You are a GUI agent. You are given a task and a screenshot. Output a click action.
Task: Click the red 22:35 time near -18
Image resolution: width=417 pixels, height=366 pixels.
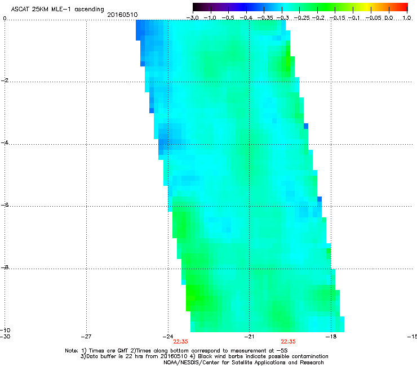289,342
